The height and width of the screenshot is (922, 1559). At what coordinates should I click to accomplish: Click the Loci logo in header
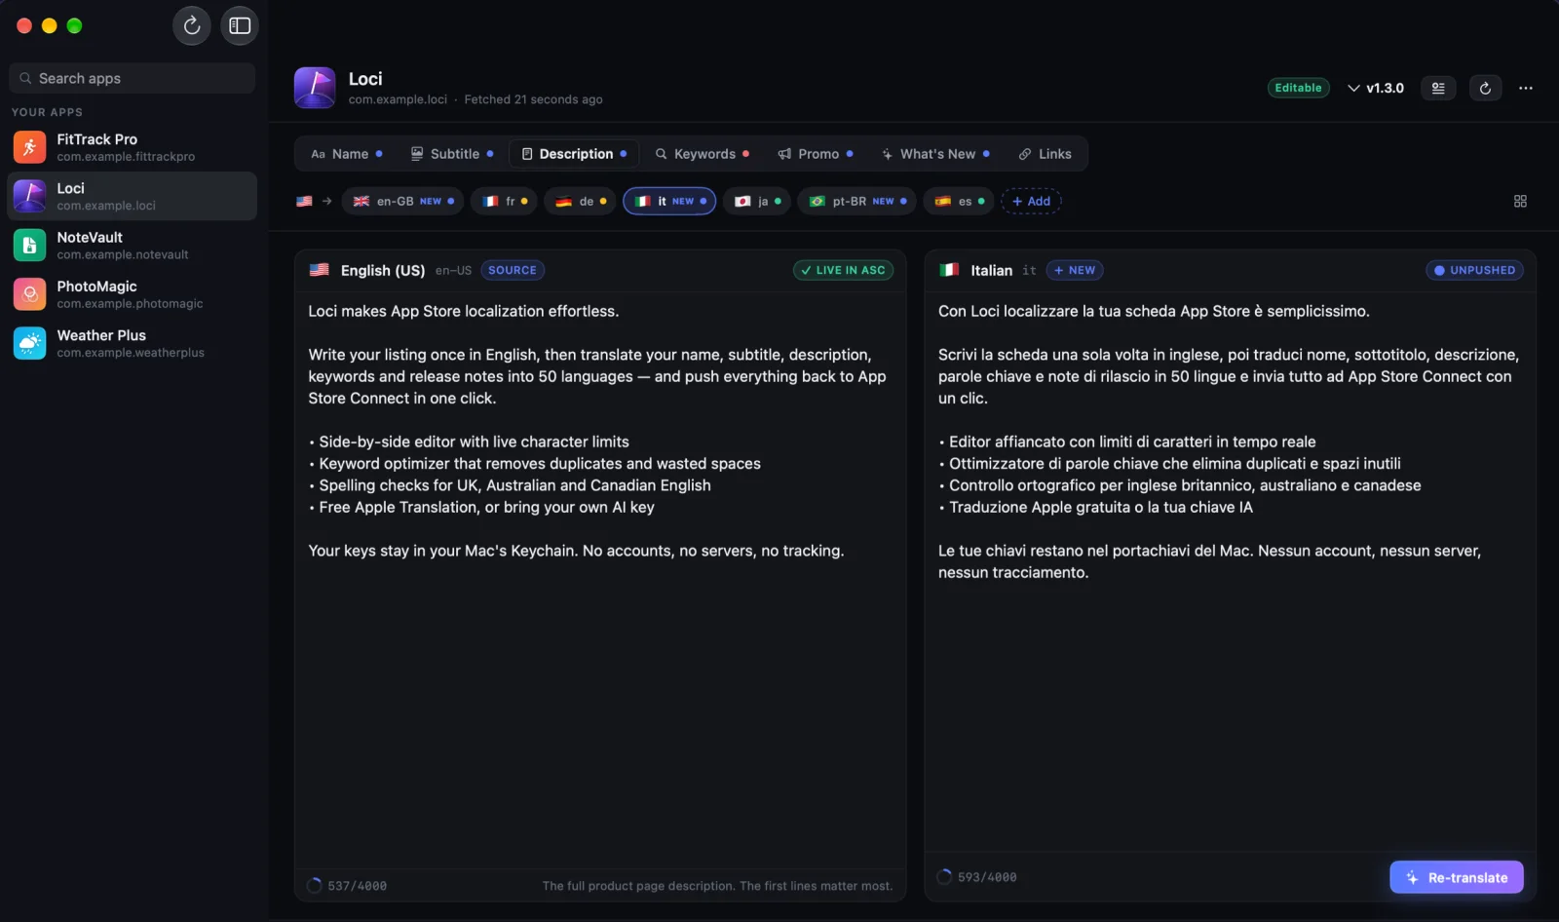315,88
